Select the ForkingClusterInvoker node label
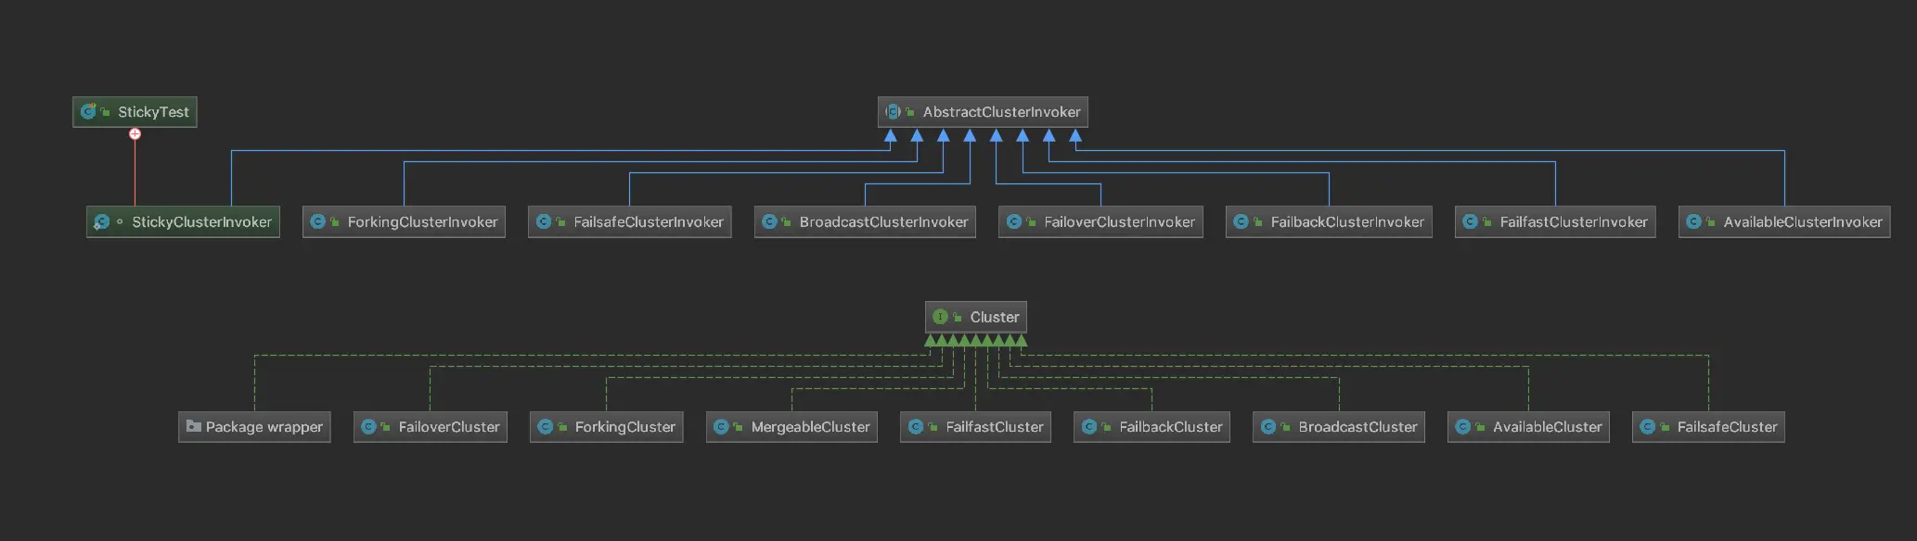Image resolution: width=1917 pixels, height=541 pixels. 422,222
